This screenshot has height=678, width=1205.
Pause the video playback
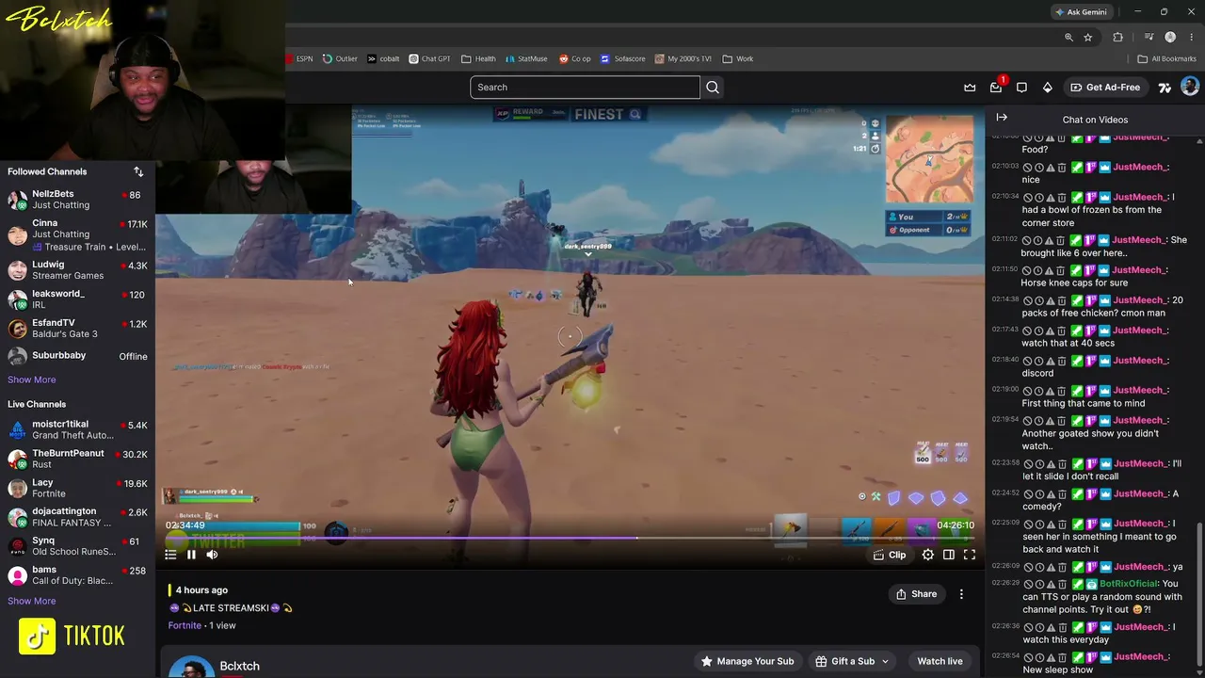191,555
